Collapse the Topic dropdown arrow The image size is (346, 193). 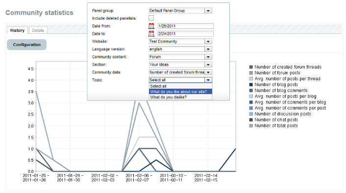(208, 80)
